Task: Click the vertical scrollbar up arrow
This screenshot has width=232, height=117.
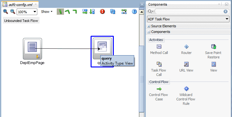Action: [x=142, y=12]
